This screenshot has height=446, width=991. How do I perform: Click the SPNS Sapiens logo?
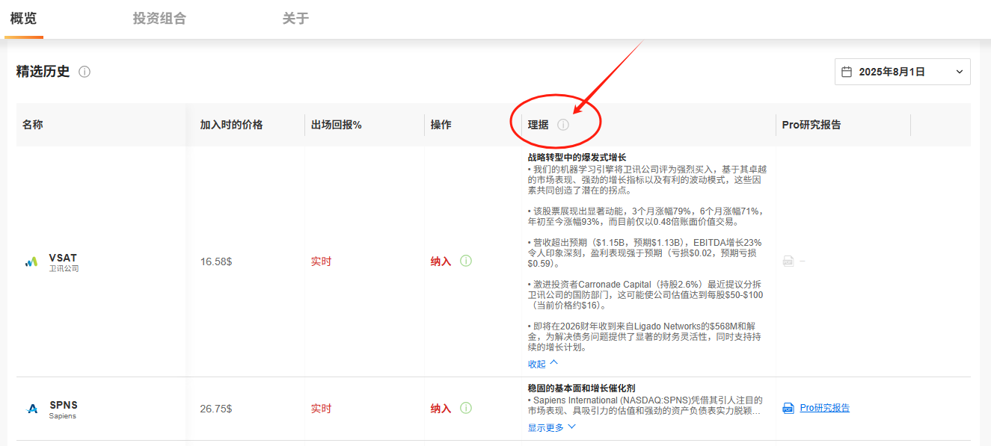point(32,409)
